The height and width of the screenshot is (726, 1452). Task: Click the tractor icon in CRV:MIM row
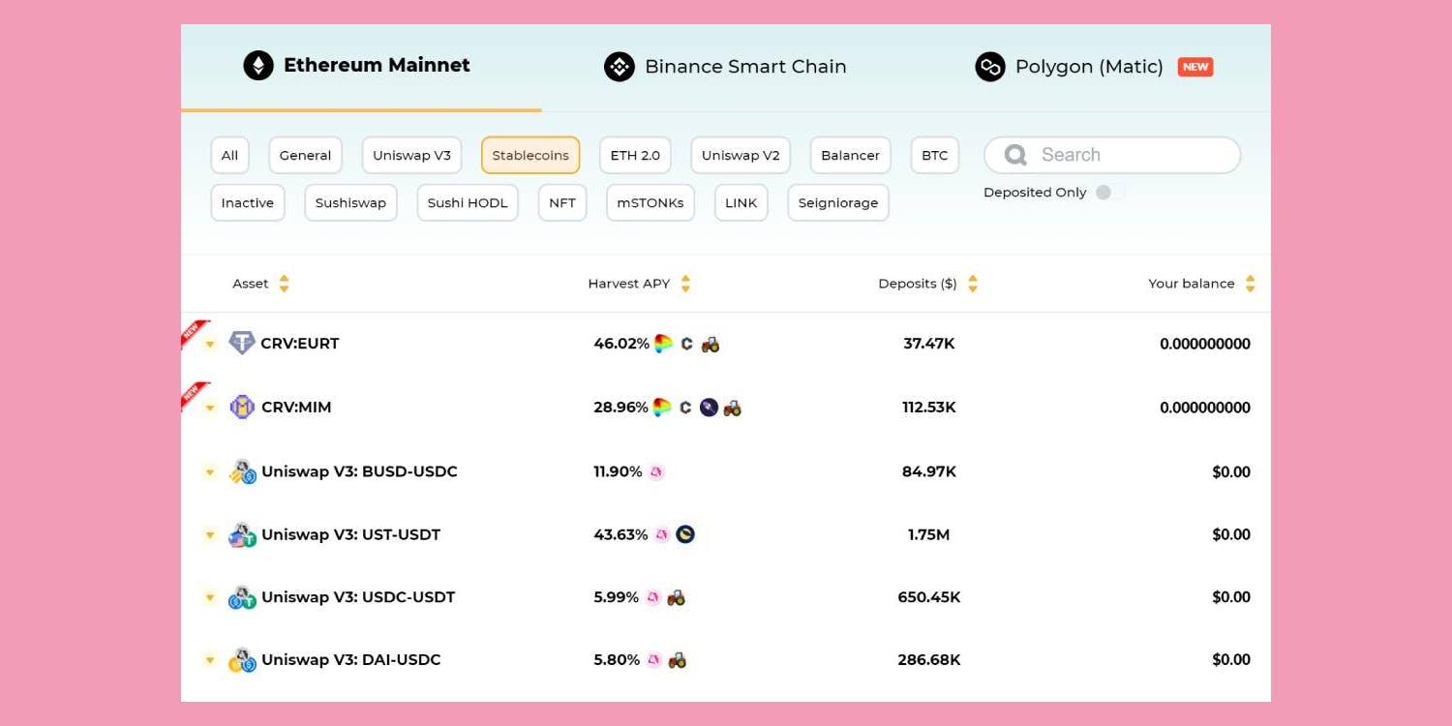tap(733, 408)
